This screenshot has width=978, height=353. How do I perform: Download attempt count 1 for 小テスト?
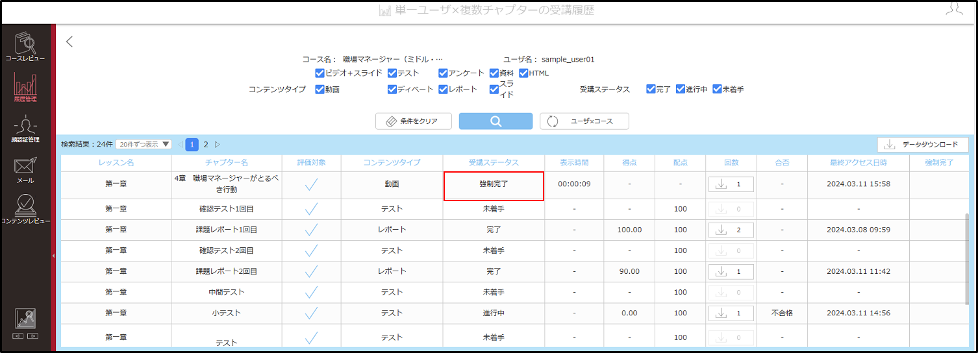click(x=731, y=313)
